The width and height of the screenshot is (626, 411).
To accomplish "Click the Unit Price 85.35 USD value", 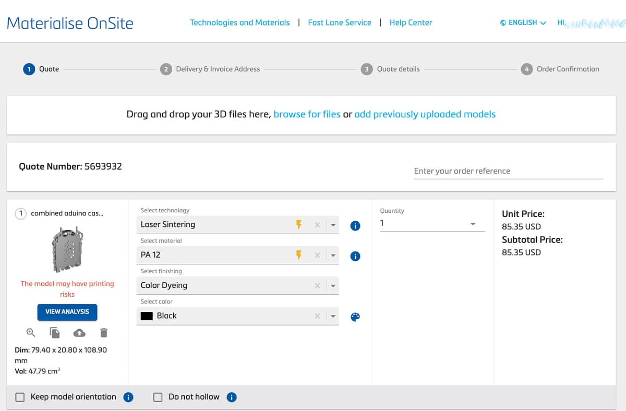I will (521, 227).
